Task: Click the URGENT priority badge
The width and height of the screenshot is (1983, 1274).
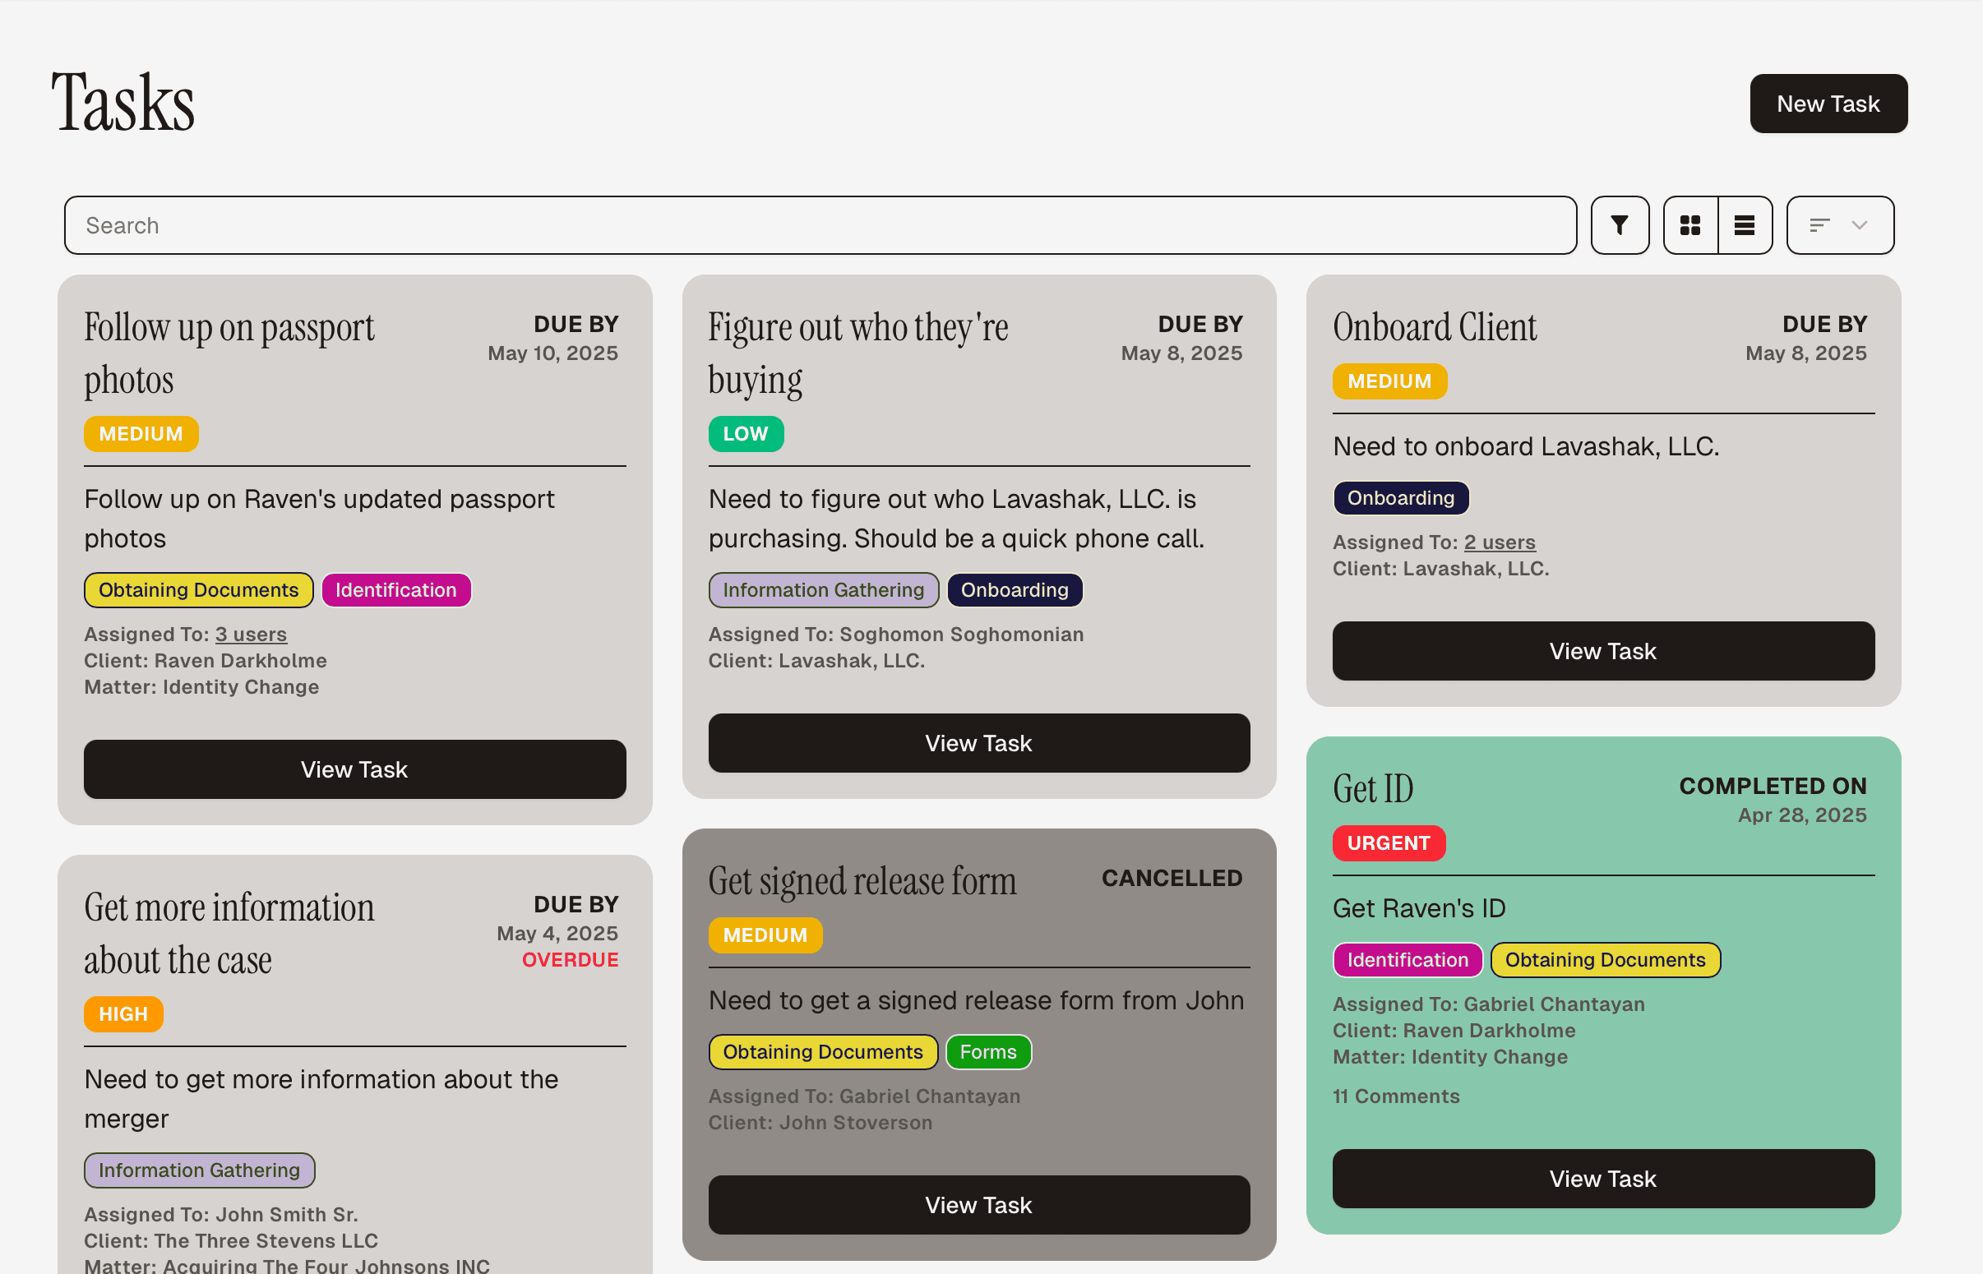Action: coord(1389,843)
